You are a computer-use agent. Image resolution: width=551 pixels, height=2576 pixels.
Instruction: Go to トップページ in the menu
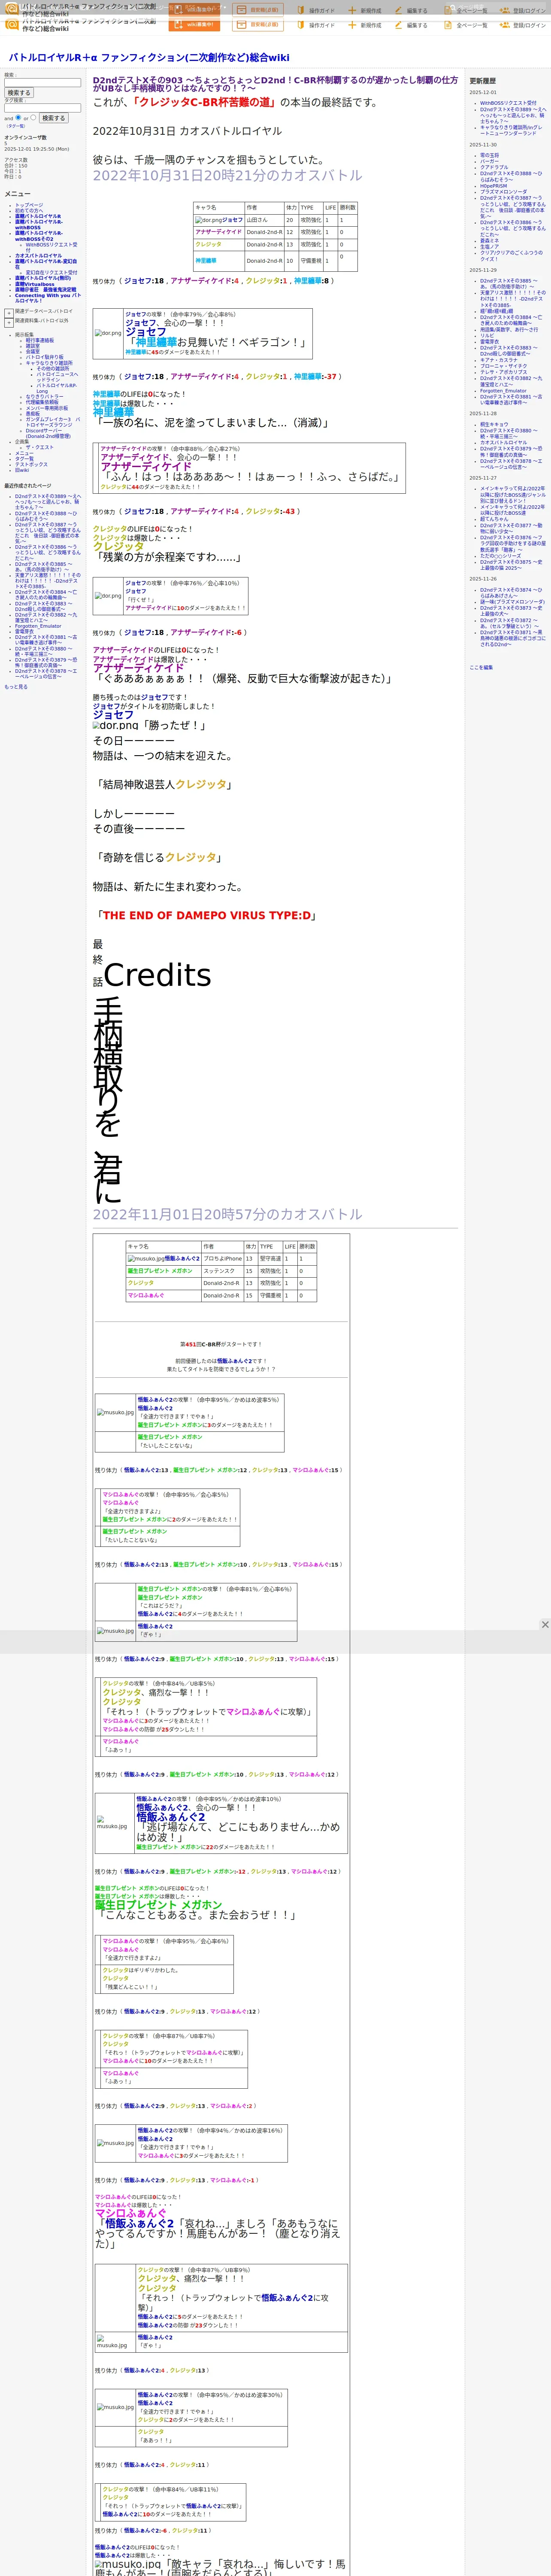(29, 205)
